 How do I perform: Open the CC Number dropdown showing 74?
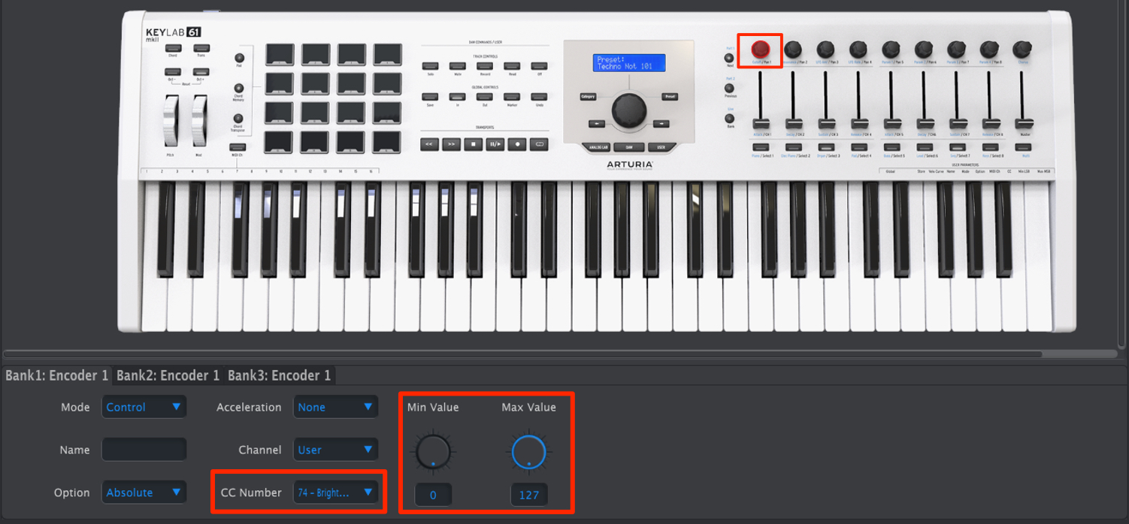335,492
